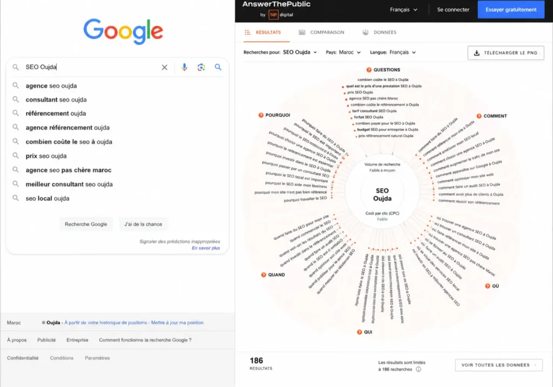
Task: Open the En savoir plus link
Action: [x=206, y=248]
